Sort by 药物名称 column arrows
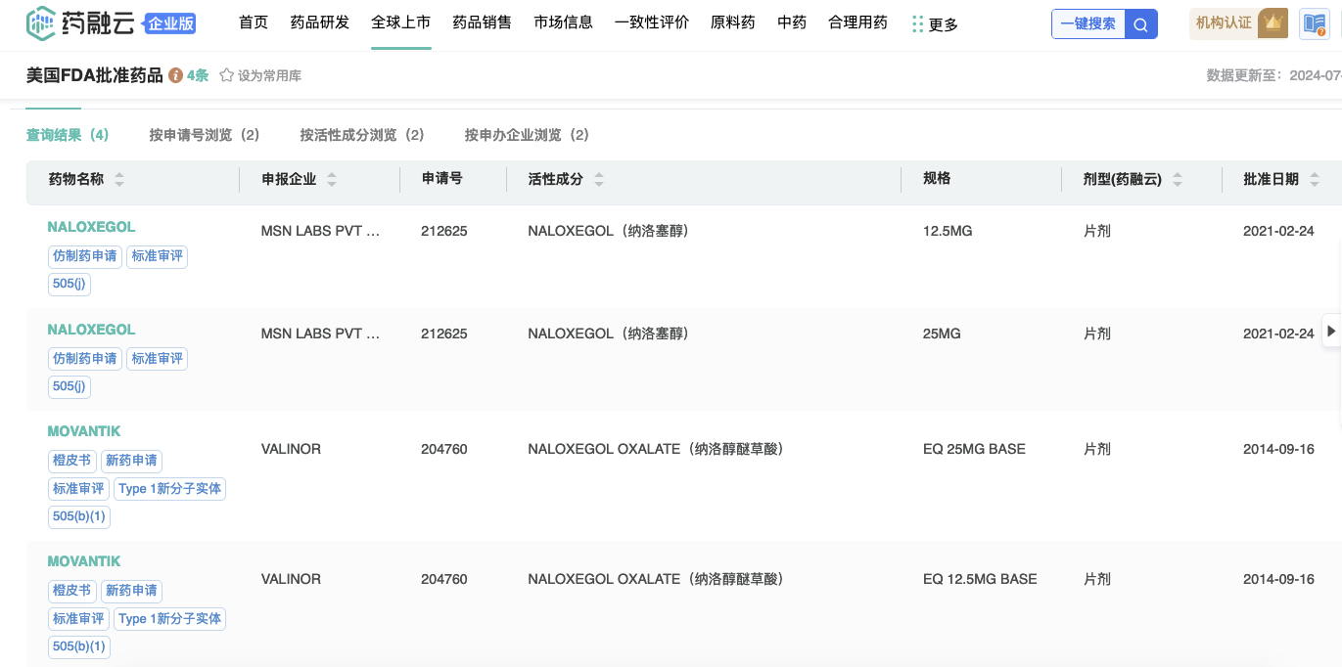1342x667 pixels. [x=119, y=180]
